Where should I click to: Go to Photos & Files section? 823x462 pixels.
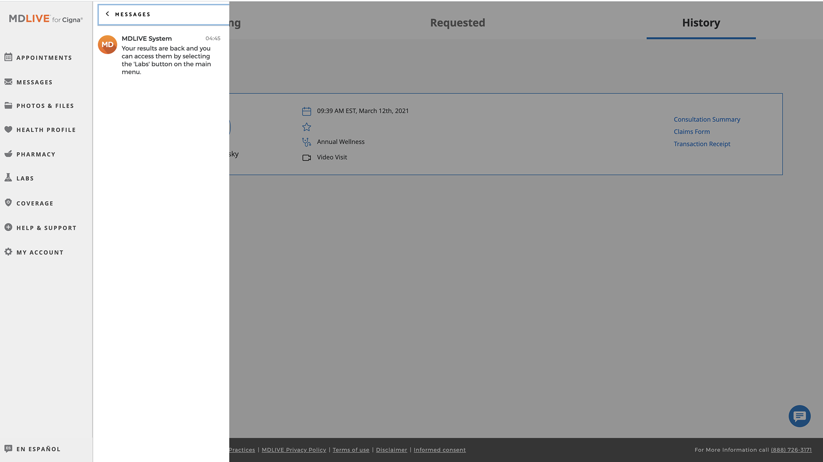tap(45, 106)
